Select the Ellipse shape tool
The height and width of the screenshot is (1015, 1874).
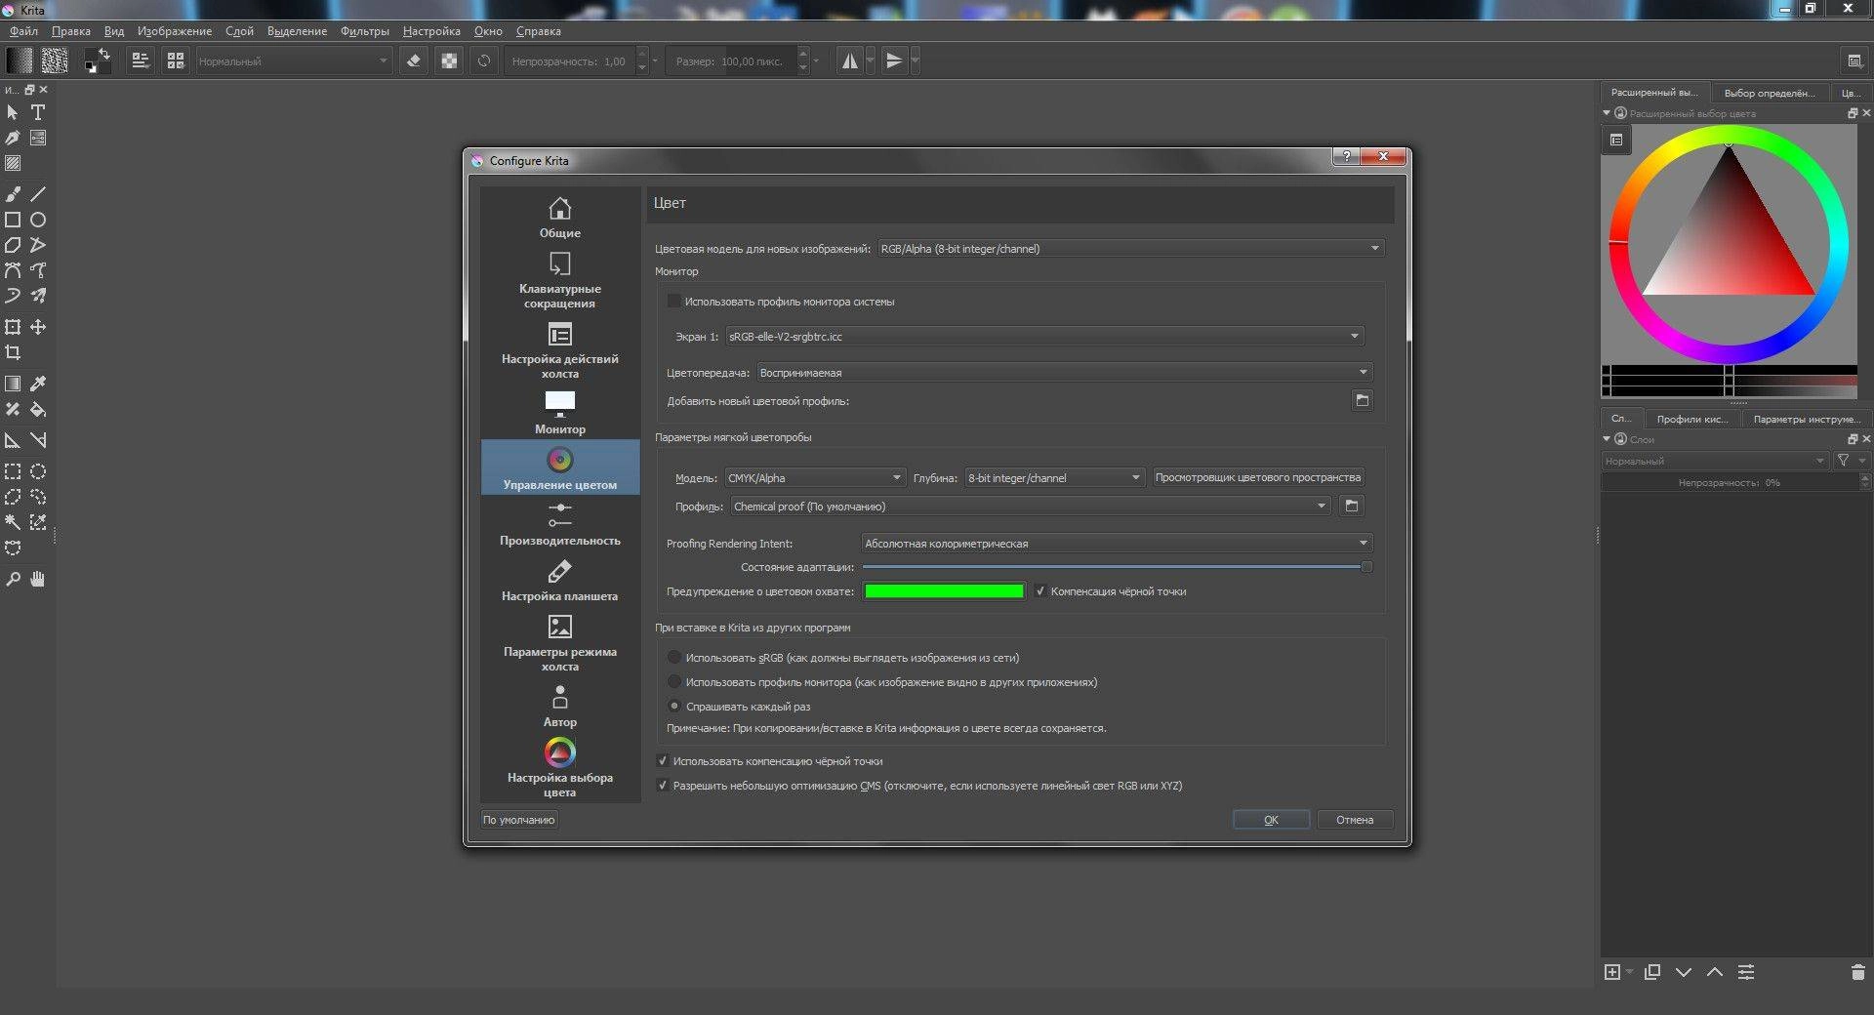38,220
